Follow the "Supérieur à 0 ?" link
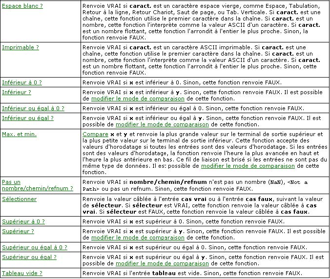330x279 pixels. click(x=23, y=221)
